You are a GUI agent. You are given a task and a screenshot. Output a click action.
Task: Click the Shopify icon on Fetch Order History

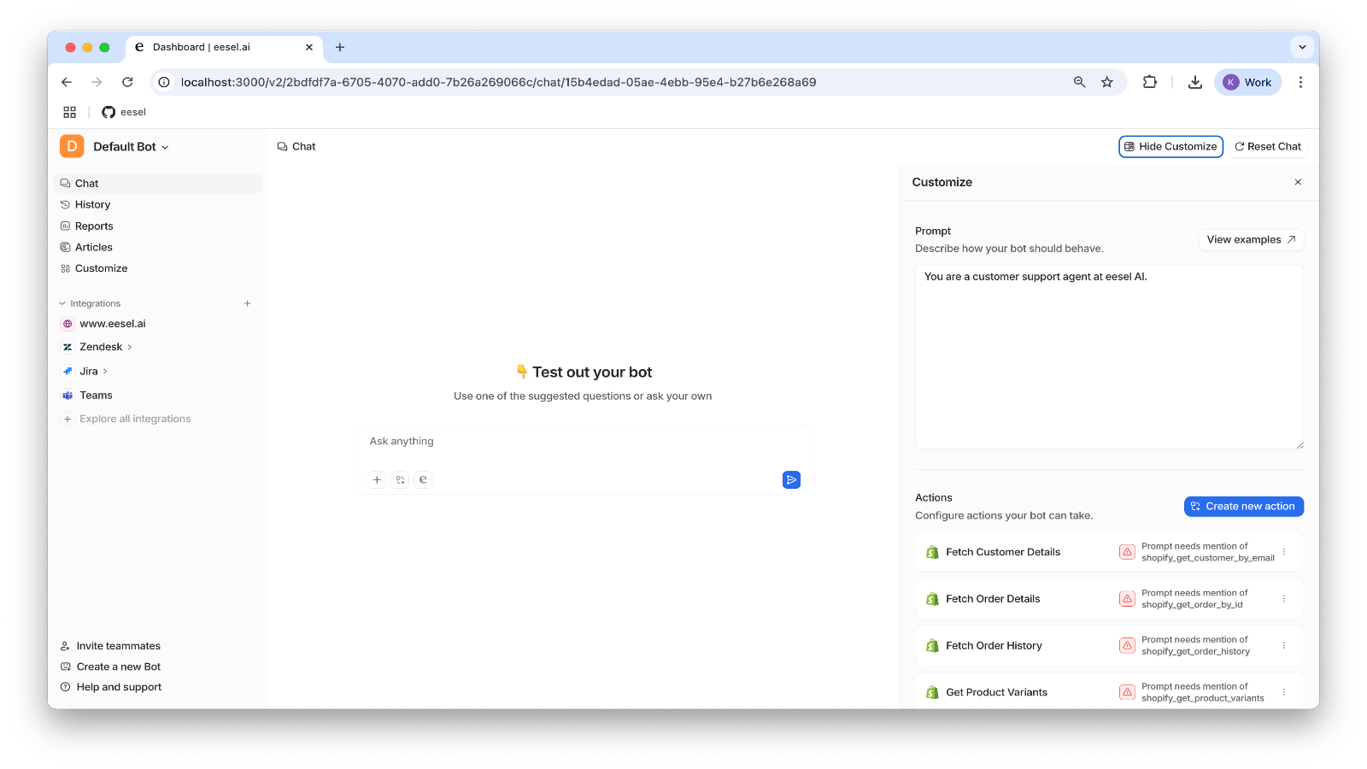(932, 646)
